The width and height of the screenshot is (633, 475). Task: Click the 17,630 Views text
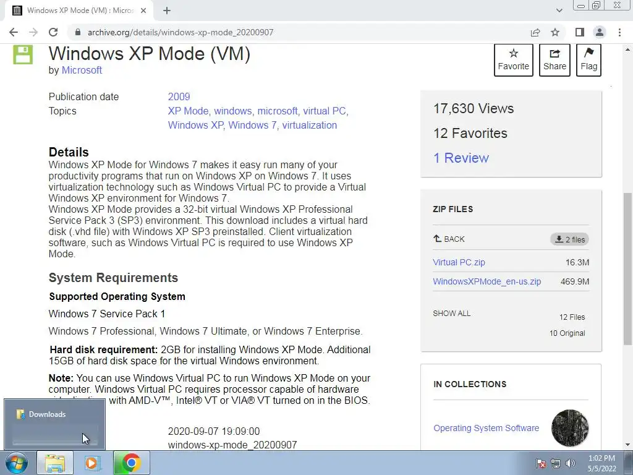coord(474,109)
